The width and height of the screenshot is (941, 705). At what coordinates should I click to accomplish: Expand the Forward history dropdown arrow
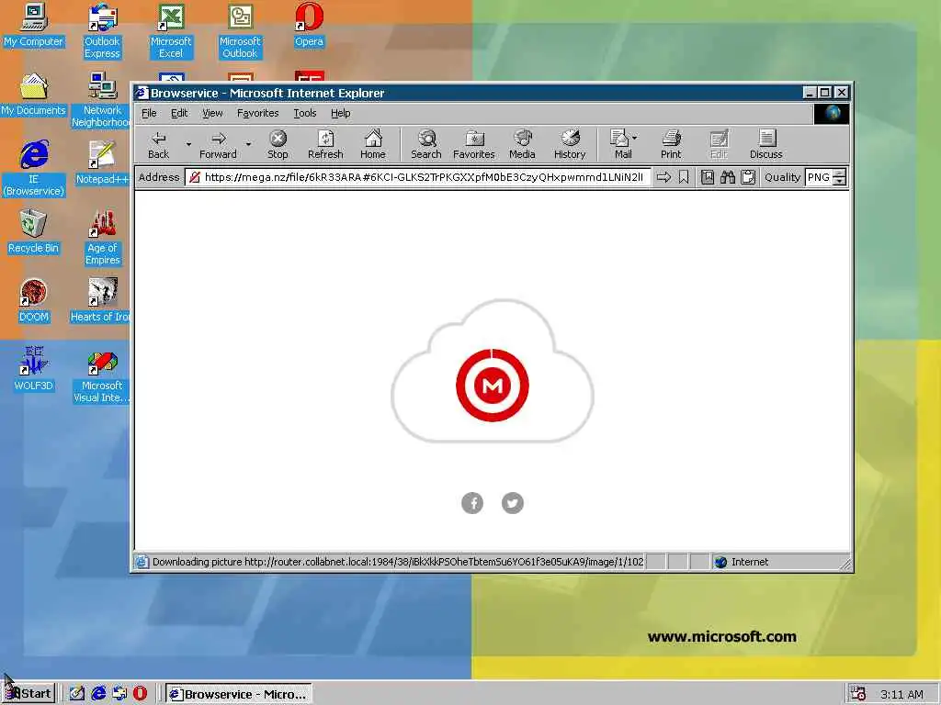(x=248, y=144)
